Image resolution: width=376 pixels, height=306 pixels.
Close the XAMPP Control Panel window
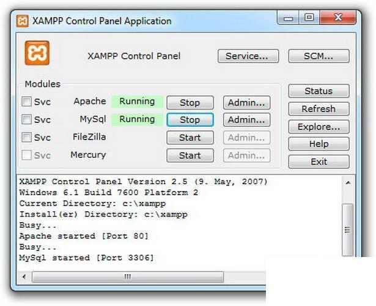[x=338, y=18]
